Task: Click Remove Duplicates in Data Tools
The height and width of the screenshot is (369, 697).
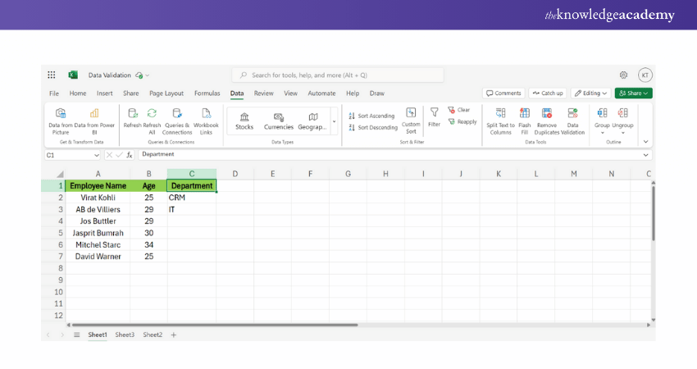Action: 546,115
